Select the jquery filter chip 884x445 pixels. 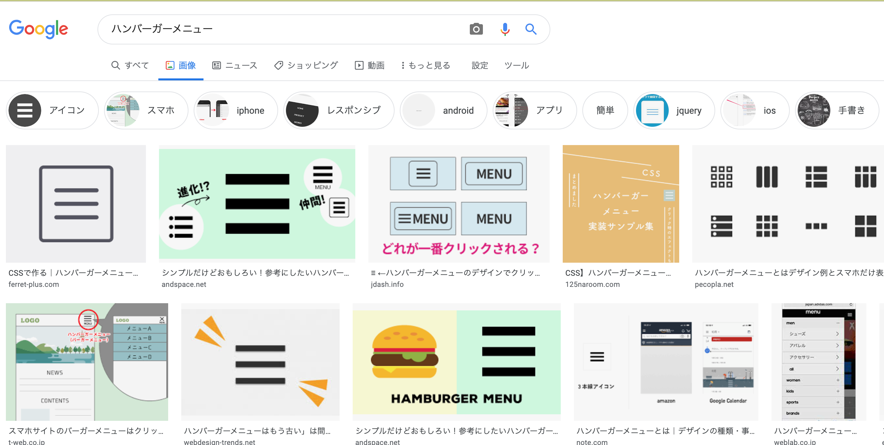point(674,110)
